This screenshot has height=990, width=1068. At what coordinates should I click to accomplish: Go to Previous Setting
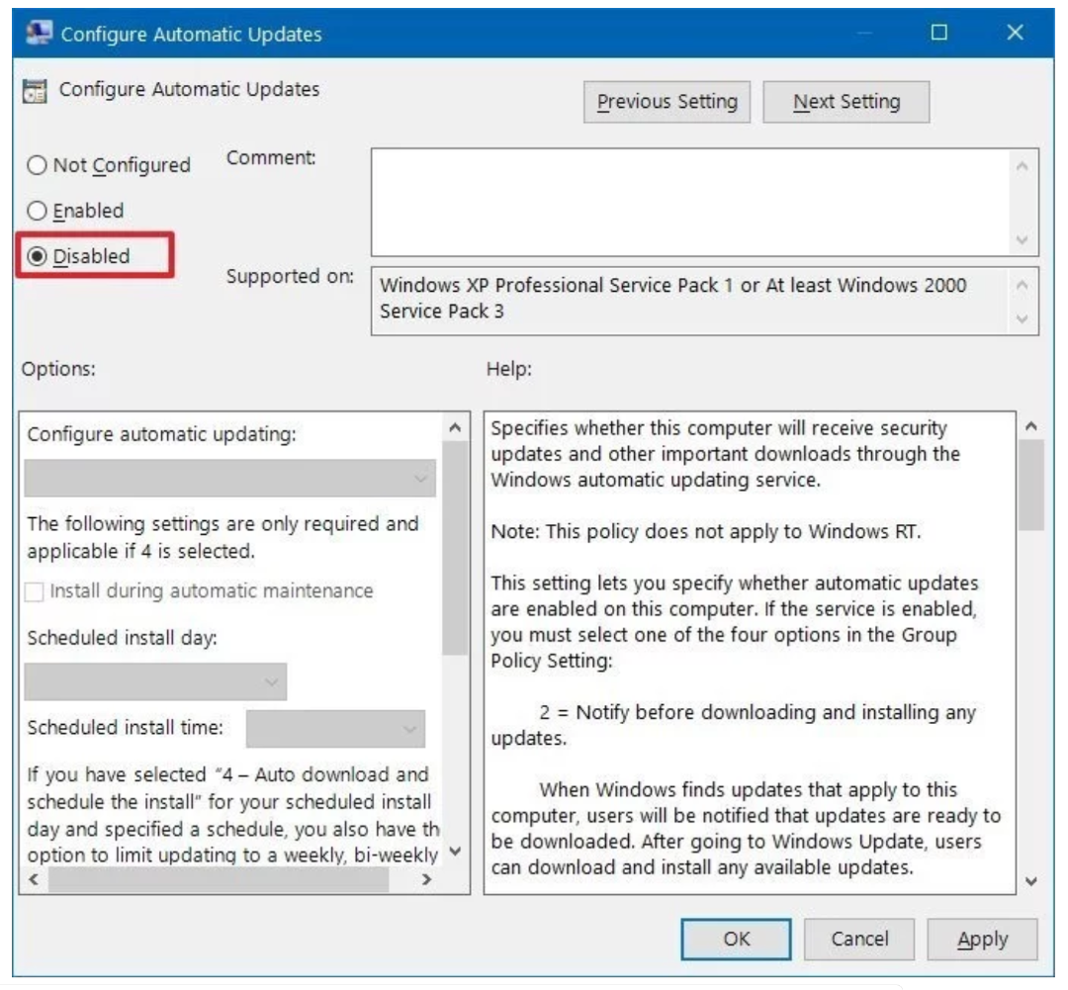tap(667, 102)
